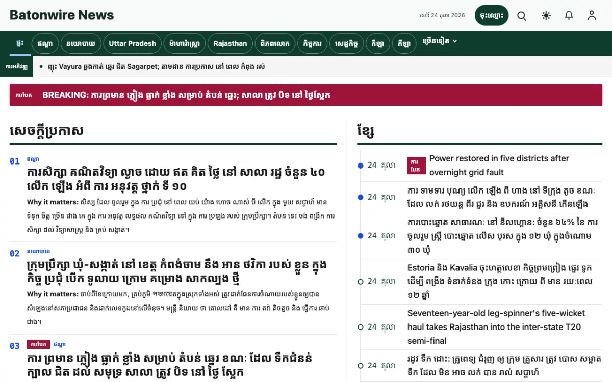612x382 pixels.
Task: Toggle light/dark theme with the sun icon
Action: pos(546,15)
